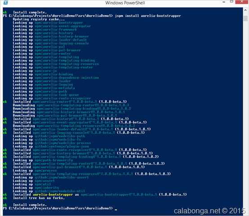Image resolution: width=249 pixels, height=216 pixels.
Task: Click the 'npm:path-browserify' lookup entry
Action: click(x=54, y=160)
